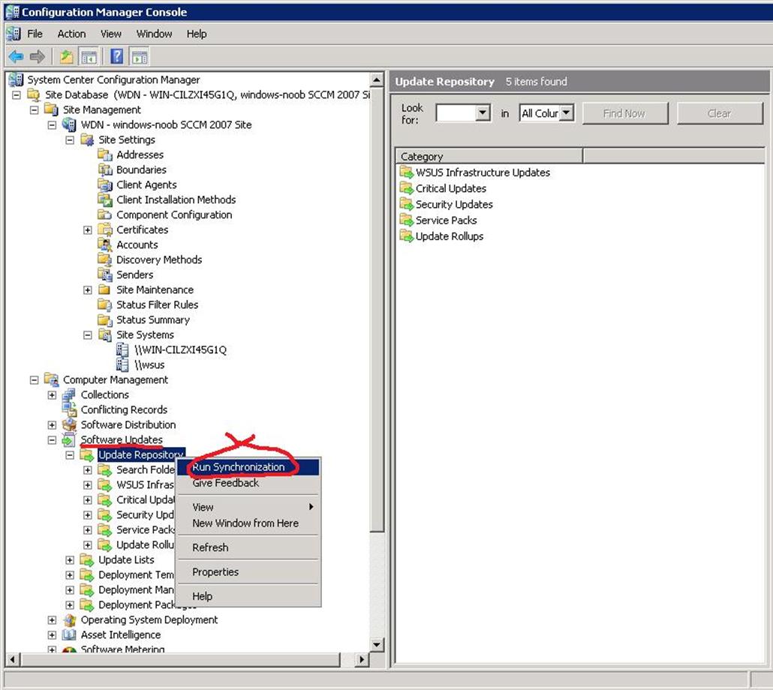Viewport: 773px width, 690px height.
Task: Select the Asset Intelligence icon
Action: (x=70, y=634)
